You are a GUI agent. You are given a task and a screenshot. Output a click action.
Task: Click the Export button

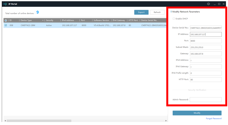coord(141,12)
